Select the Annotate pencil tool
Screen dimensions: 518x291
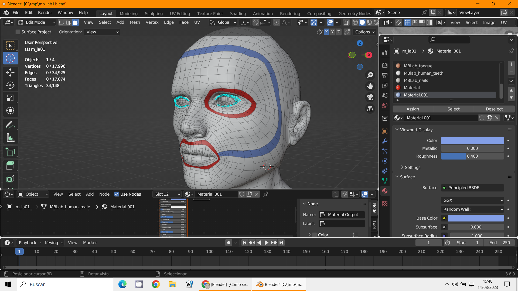point(10,125)
